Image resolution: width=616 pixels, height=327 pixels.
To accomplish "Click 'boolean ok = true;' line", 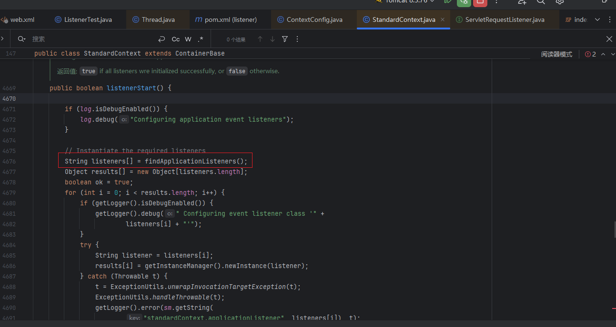I will click(x=99, y=182).
